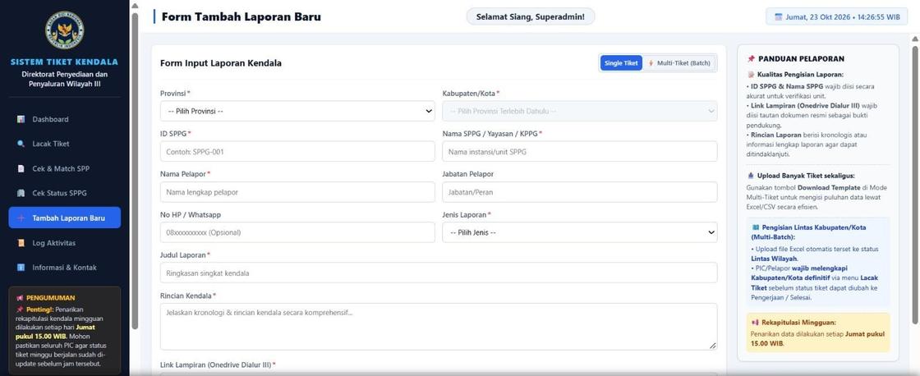Switch to Single Tiket mode
920x376 pixels.
click(621, 62)
